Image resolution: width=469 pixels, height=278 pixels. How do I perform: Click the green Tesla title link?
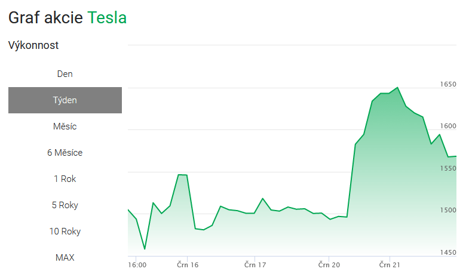coord(107,18)
